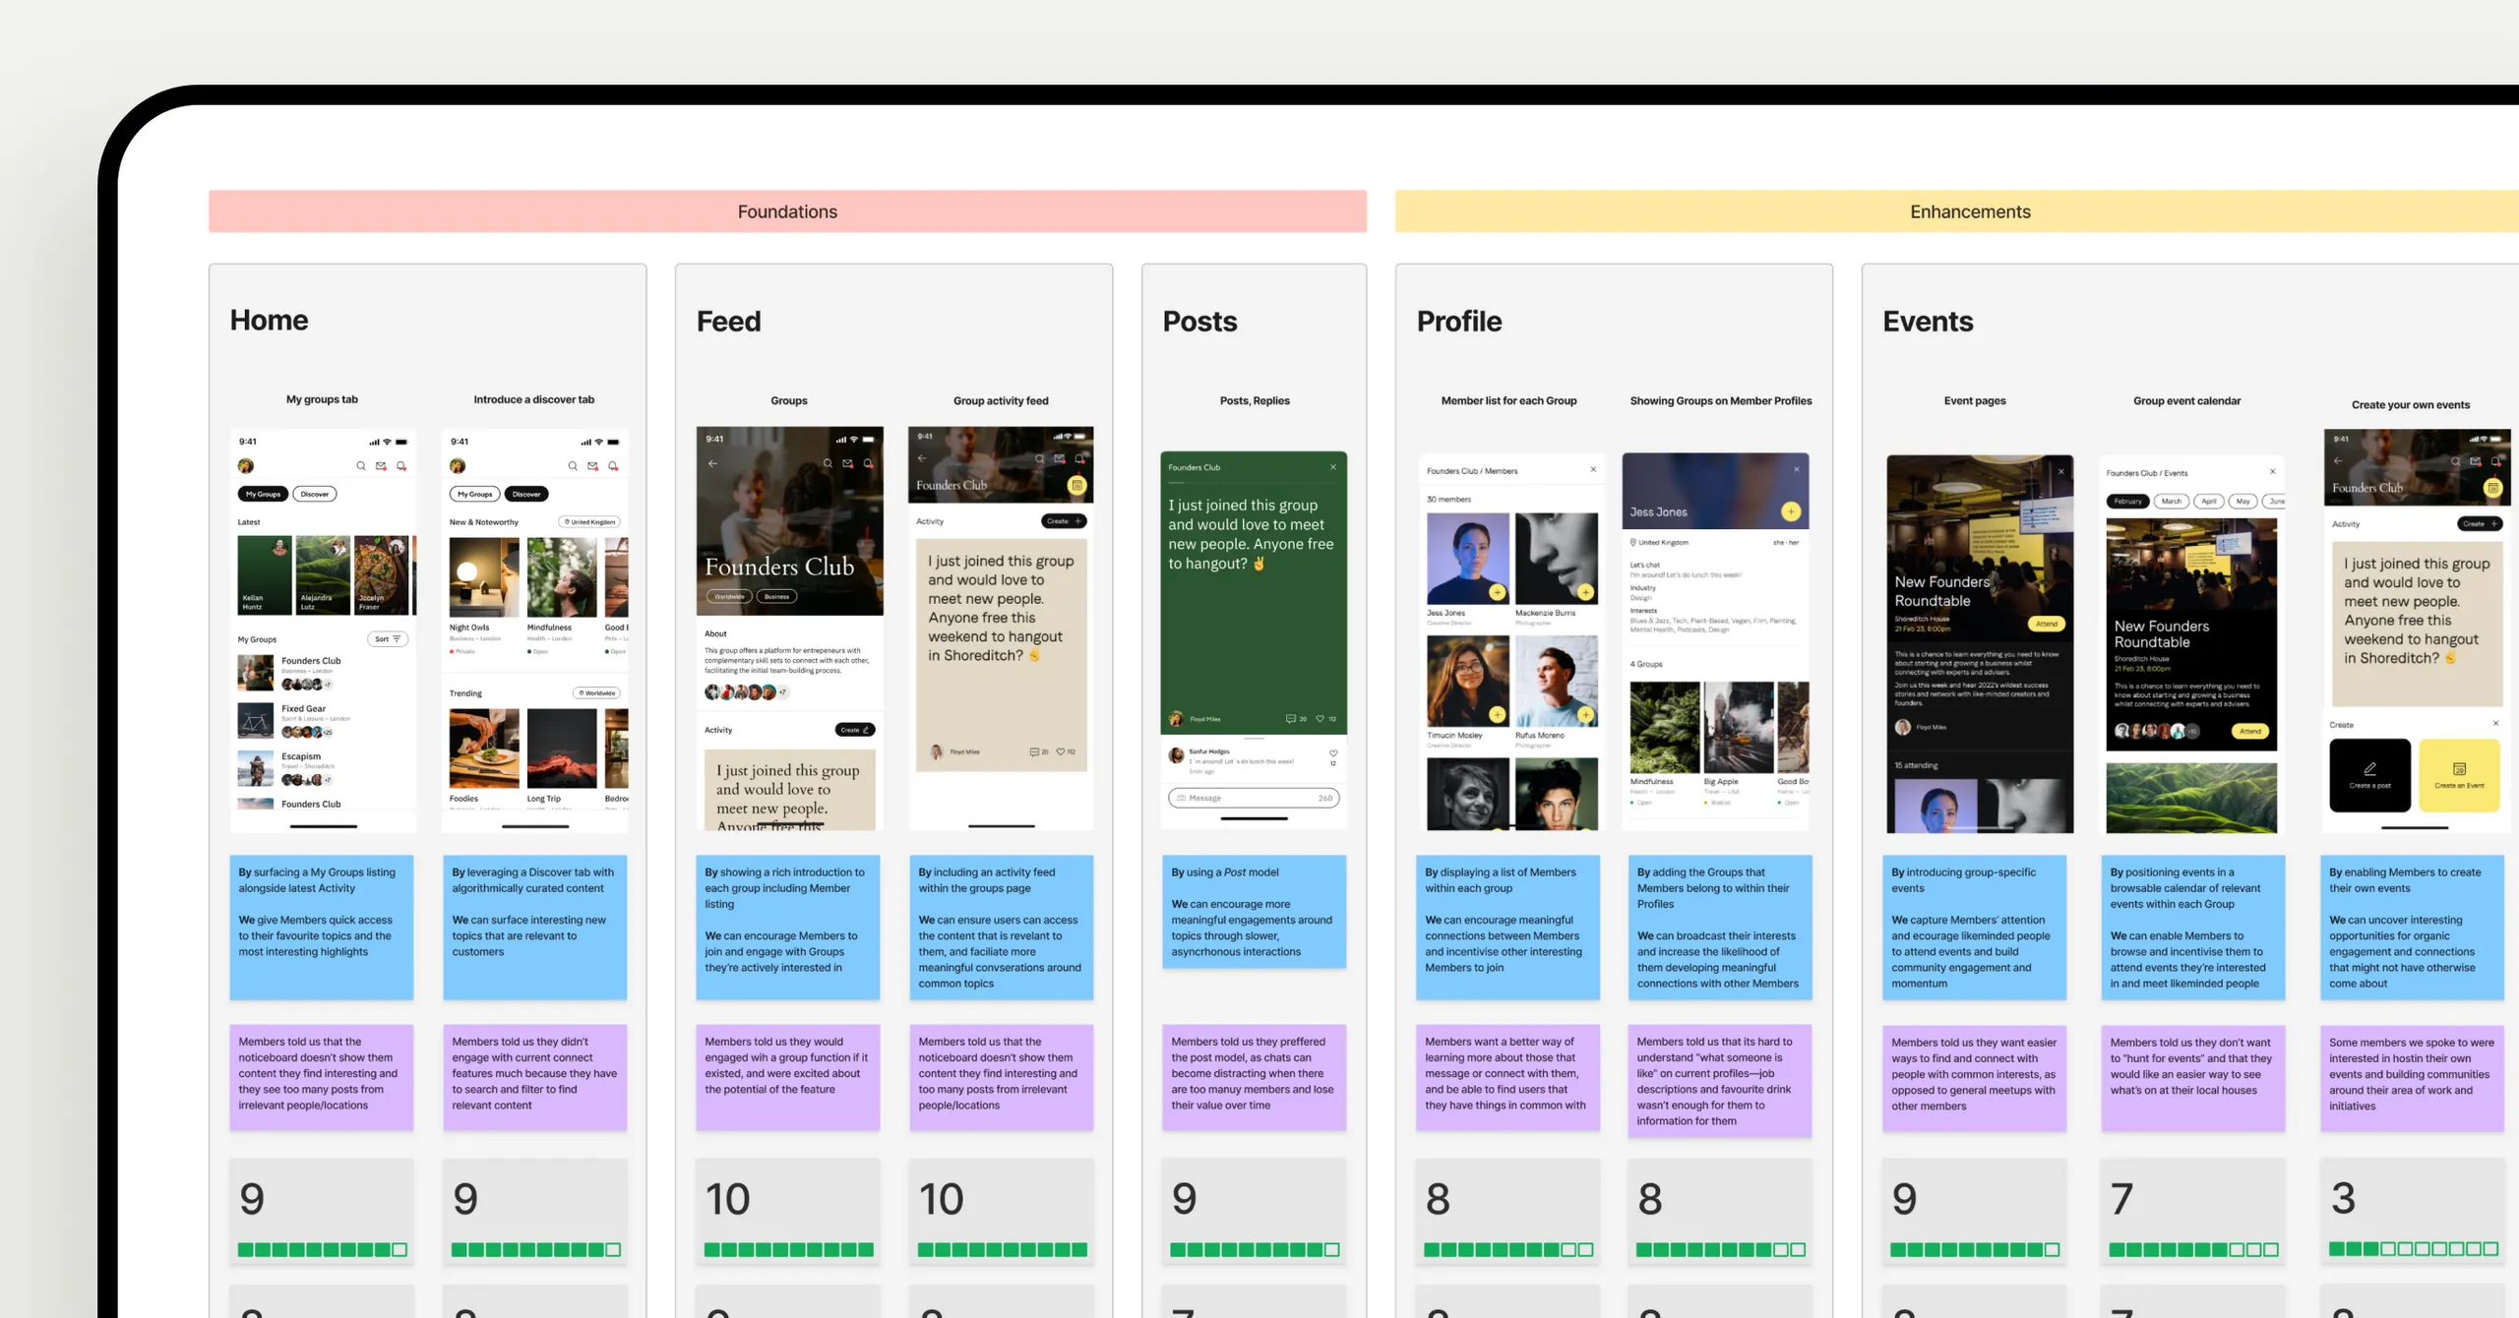Click Create an Event calendar tile
This screenshot has width=2519, height=1318.
coord(2459,774)
